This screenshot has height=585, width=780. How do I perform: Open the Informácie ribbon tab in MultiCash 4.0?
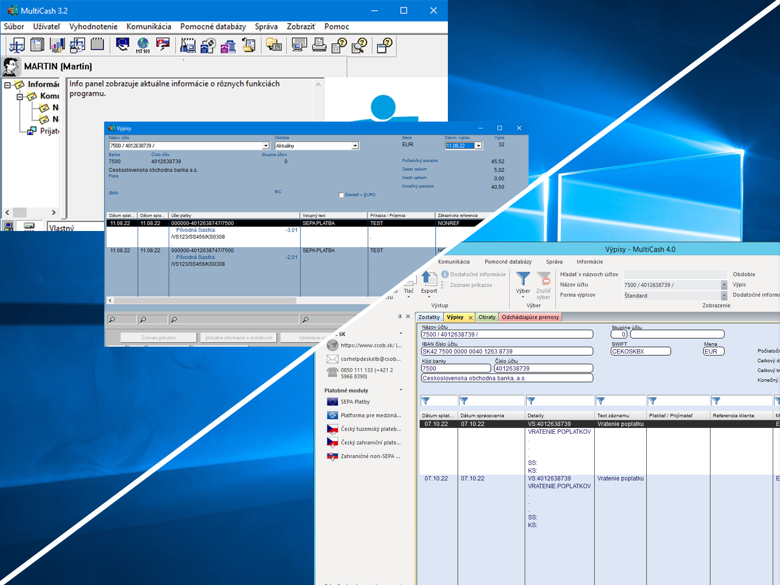(589, 262)
